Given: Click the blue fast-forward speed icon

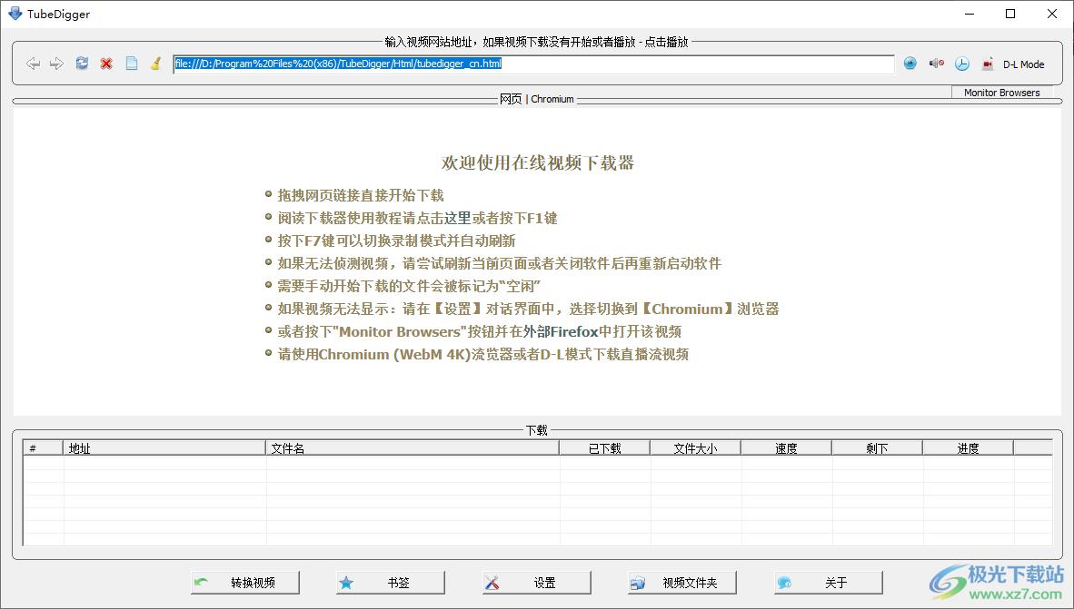Looking at the screenshot, I should [x=910, y=64].
